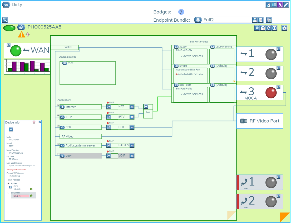Screen dimensions: 291x223
Task: Uncheck the Internet application checkbox
Action: coord(58,105)
